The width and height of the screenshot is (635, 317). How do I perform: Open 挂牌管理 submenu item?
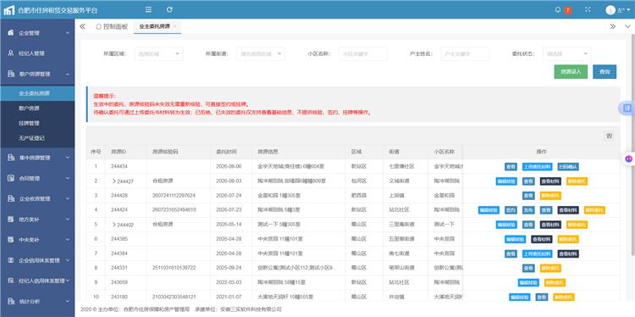[37, 123]
